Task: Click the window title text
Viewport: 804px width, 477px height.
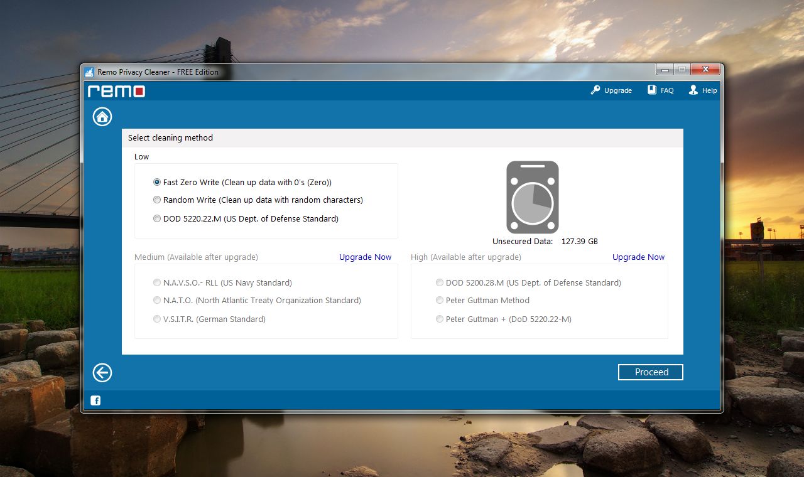Action: tap(158, 72)
